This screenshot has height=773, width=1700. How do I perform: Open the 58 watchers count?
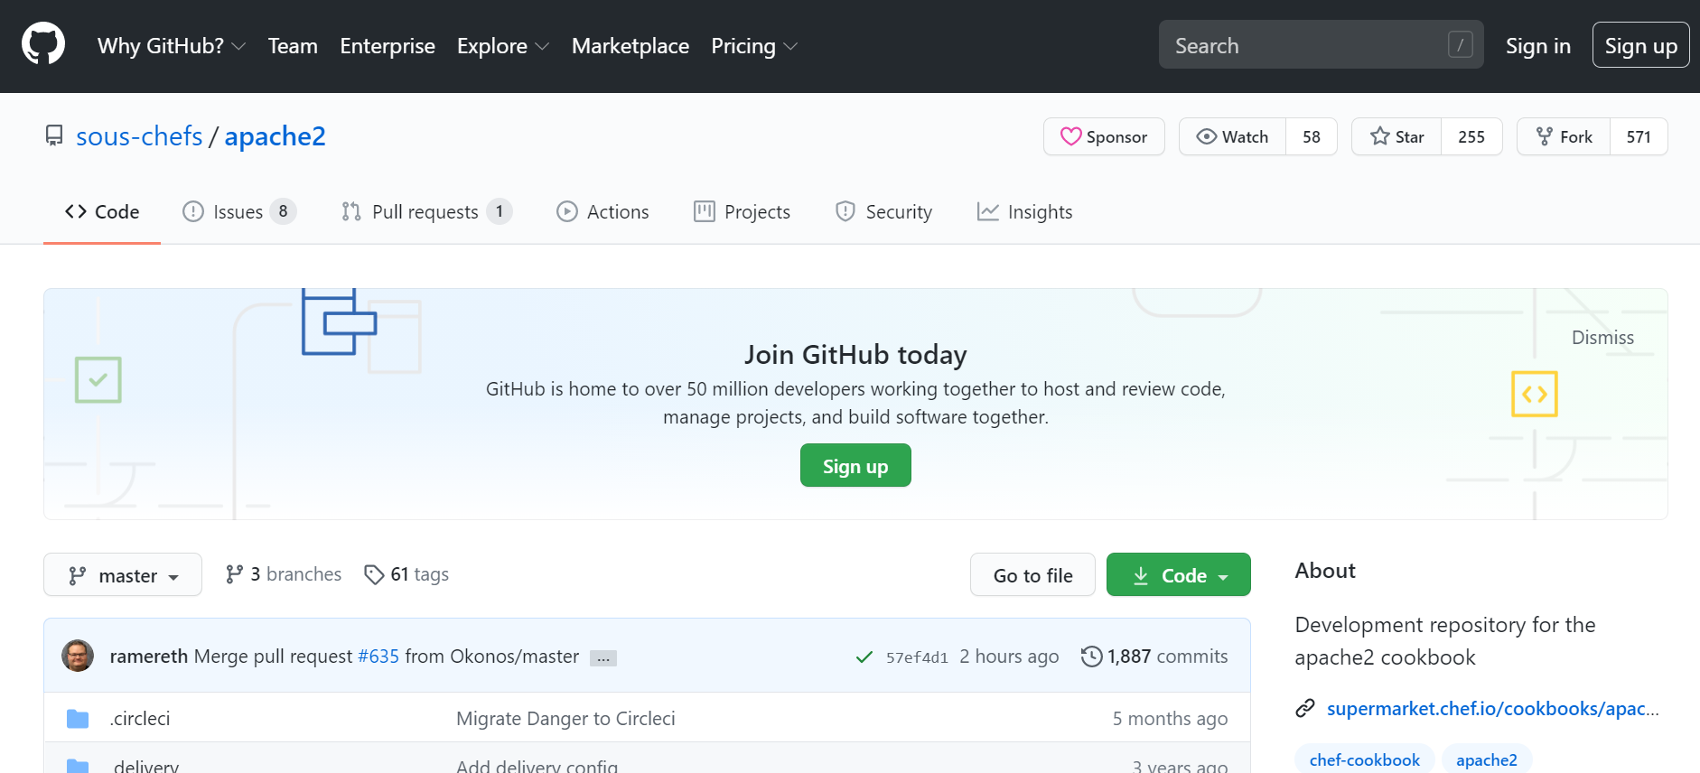(x=1312, y=136)
